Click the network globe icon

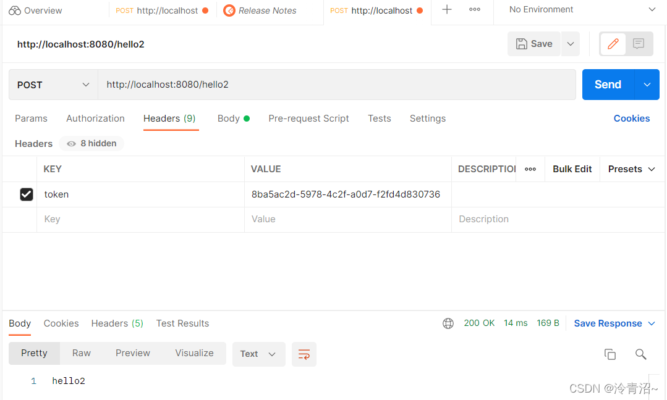(x=448, y=323)
